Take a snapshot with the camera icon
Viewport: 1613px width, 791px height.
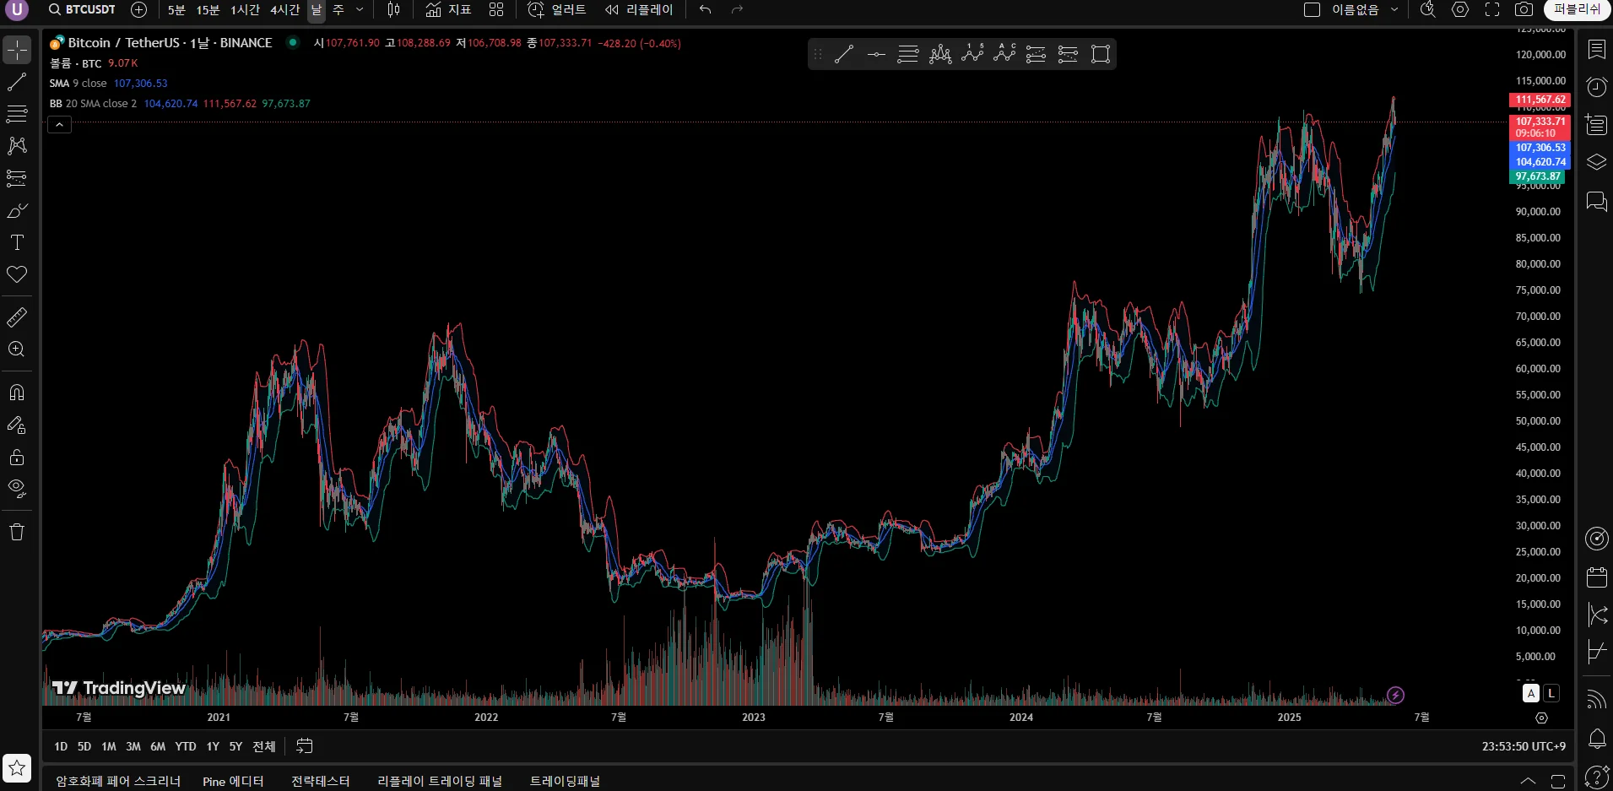coord(1524,9)
